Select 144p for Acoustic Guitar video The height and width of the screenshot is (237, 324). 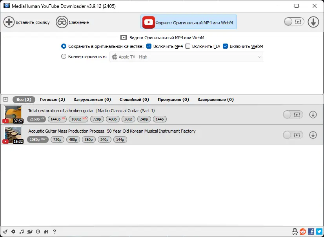[120, 140]
